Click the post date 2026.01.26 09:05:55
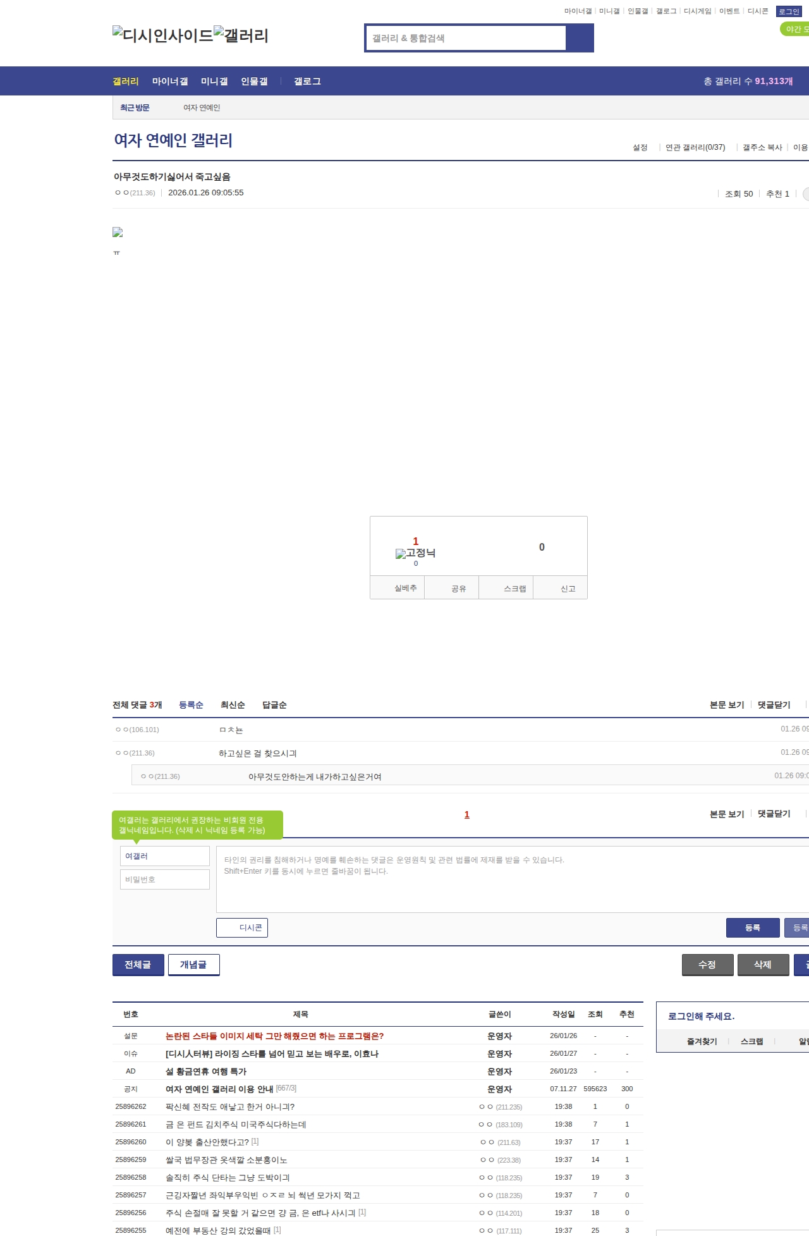Image resolution: width=809 pixels, height=1236 pixels. (206, 193)
